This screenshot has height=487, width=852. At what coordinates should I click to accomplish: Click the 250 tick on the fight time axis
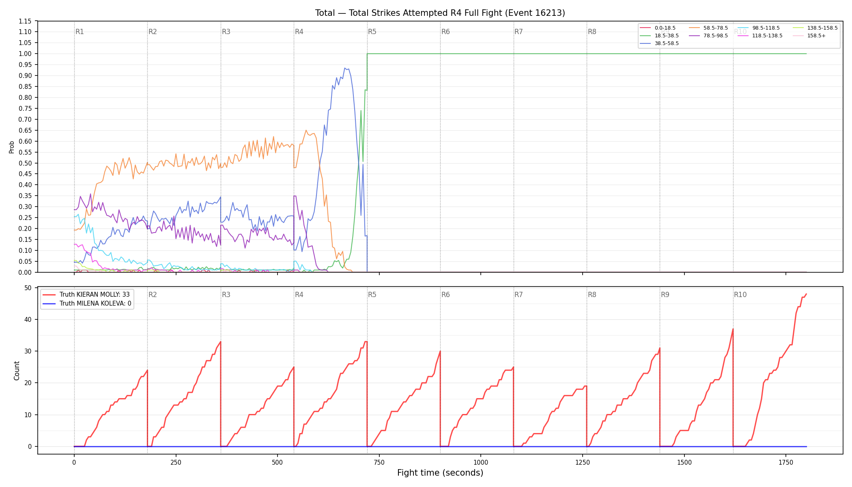coord(176,462)
